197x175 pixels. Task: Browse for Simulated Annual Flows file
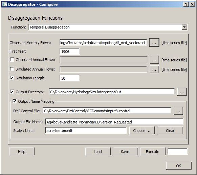pyautogui.click(x=154, y=70)
